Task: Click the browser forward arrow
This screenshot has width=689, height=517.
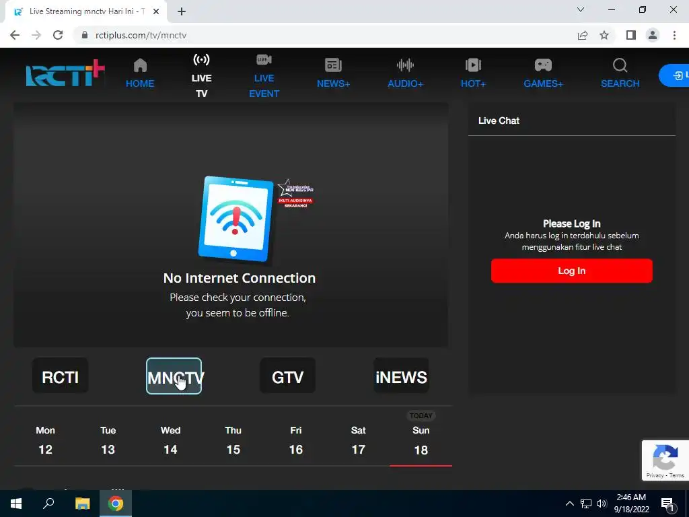Action: click(x=36, y=35)
